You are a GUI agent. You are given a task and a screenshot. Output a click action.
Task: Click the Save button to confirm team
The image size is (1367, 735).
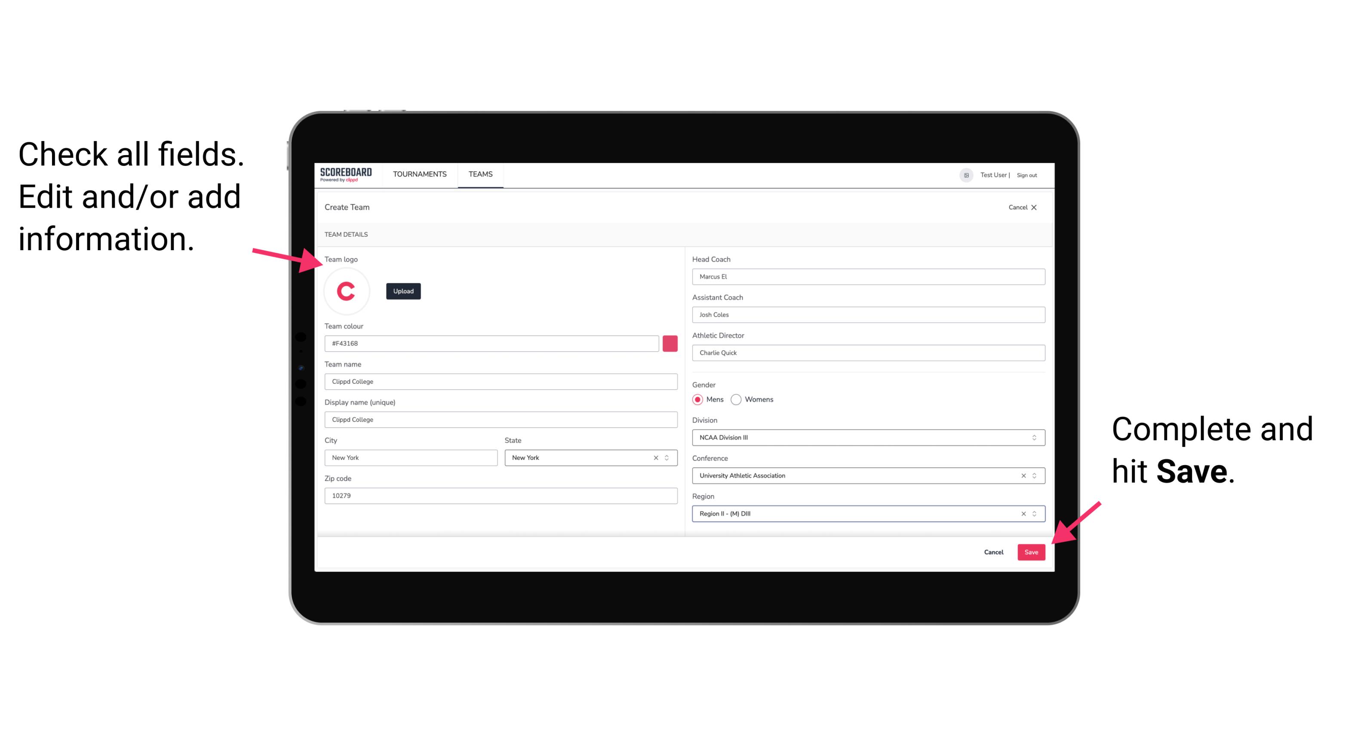point(1032,553)
